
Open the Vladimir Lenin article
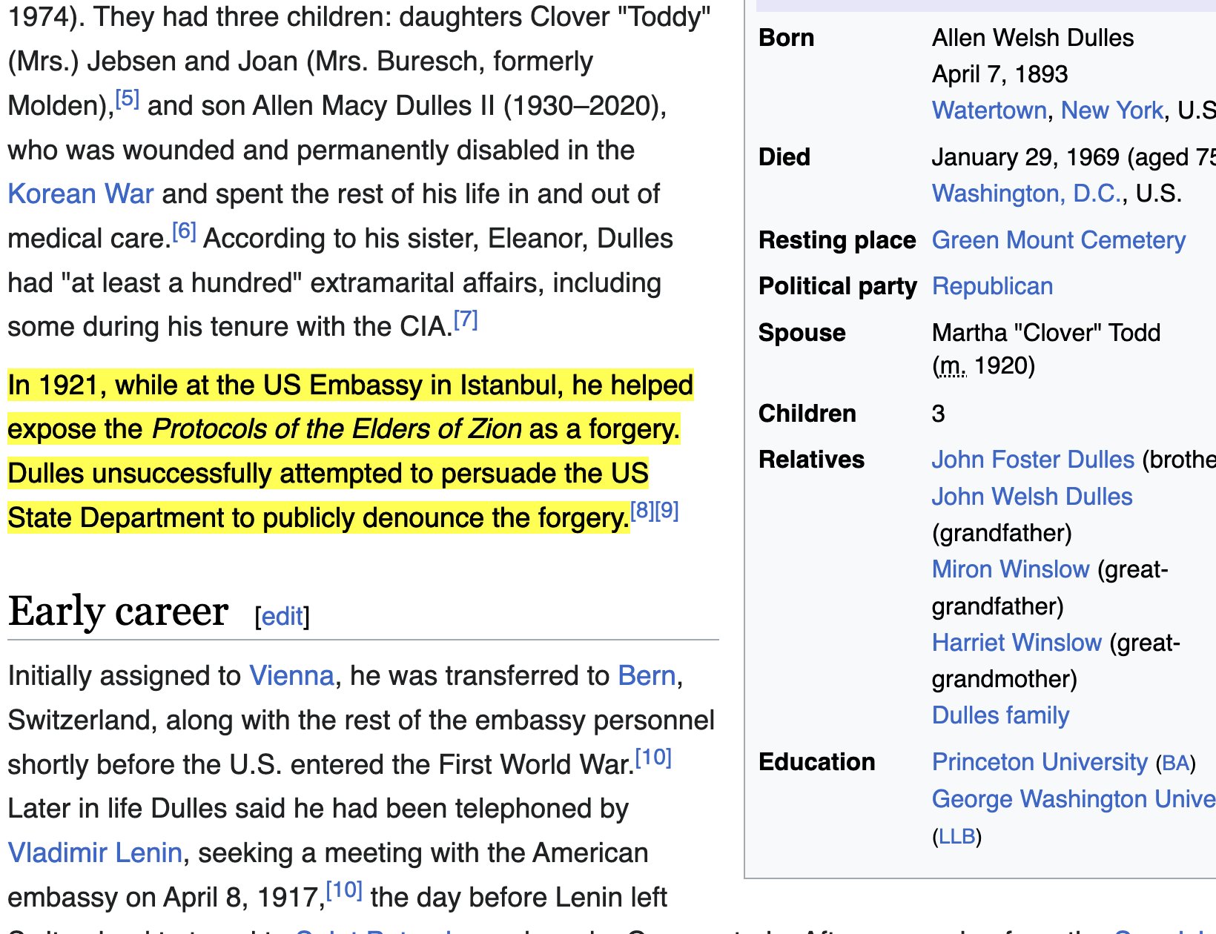[95, 853]
